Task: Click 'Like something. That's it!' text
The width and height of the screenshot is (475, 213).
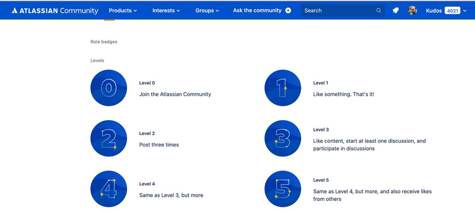Action: [344, 94]
